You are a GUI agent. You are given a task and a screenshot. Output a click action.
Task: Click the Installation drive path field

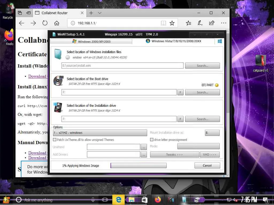pyautogui.click(x=119, y=119)
